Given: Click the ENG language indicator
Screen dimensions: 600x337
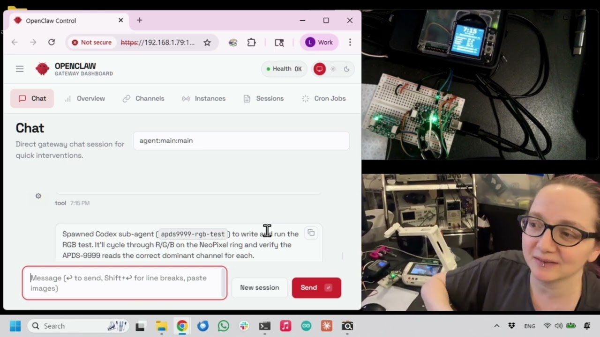Looking at the screenshot, I should tap(530, 326).
